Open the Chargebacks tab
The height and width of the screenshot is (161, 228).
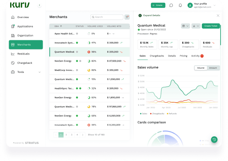pos(157,56)
